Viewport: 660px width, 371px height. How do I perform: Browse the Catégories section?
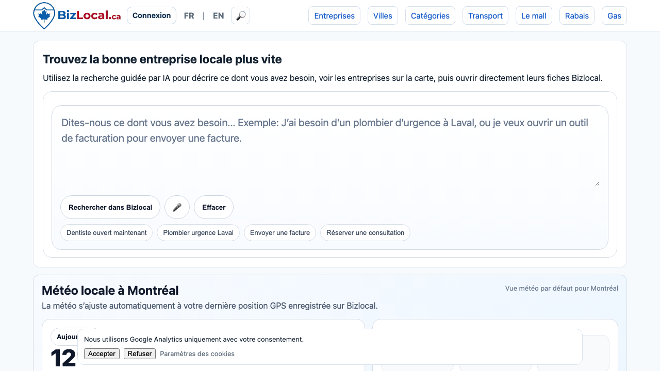pos(430,15)
